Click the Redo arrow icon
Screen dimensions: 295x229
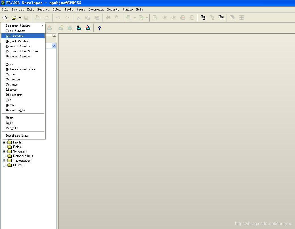pos(67,18)
